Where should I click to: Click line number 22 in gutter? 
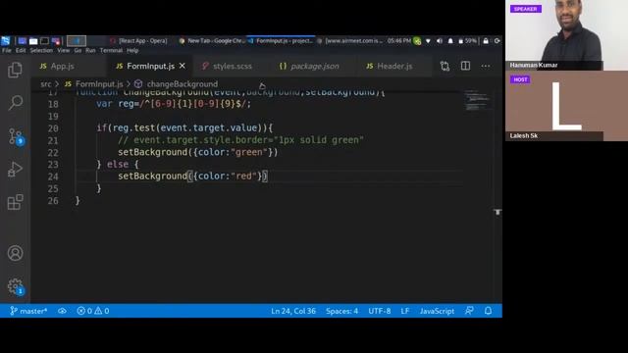pos(53,153)
